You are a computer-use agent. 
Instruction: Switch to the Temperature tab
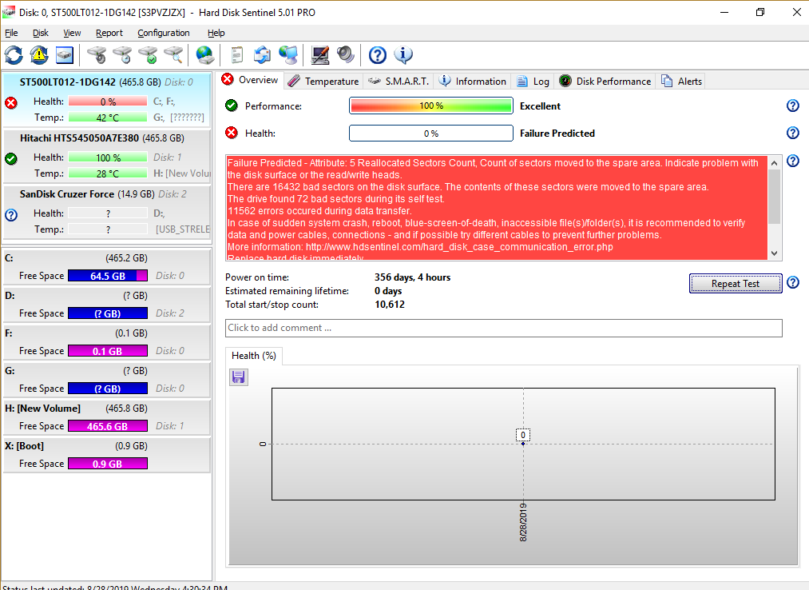click(323, 81)
